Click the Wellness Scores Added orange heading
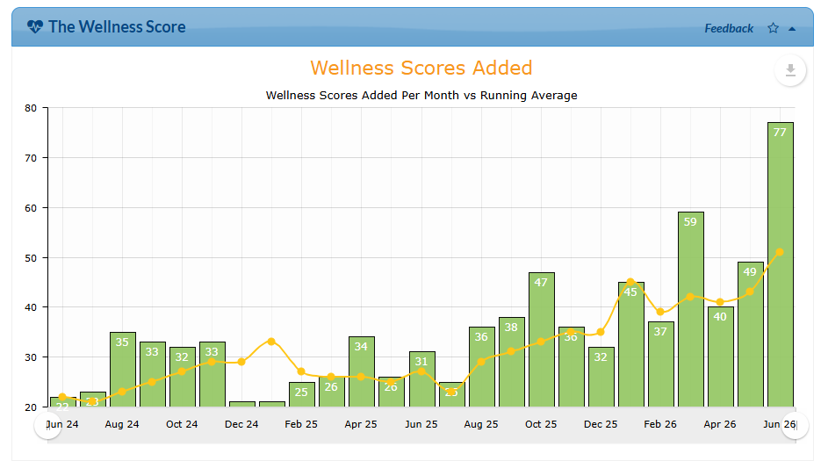The height and width of the screenshot is (461, 821). [x=421, y=68]
